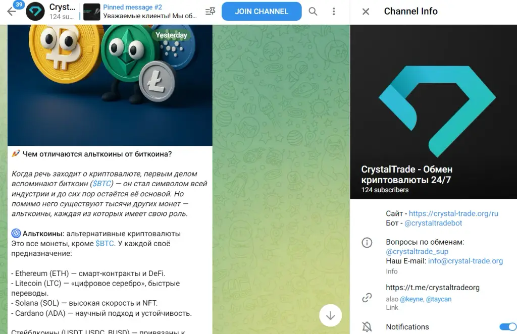This screenshot has width=517, height=334.
Task: Open the @keyne username link
Action: click(411, 299)
